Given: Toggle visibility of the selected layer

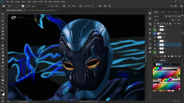Looking at the screenshot, I should (155, 45).
